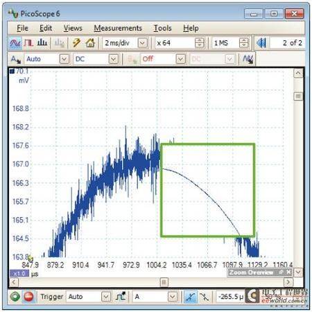Switch to Scope mode icon
This screenshot has height=312, width=312.
(15, 43)
